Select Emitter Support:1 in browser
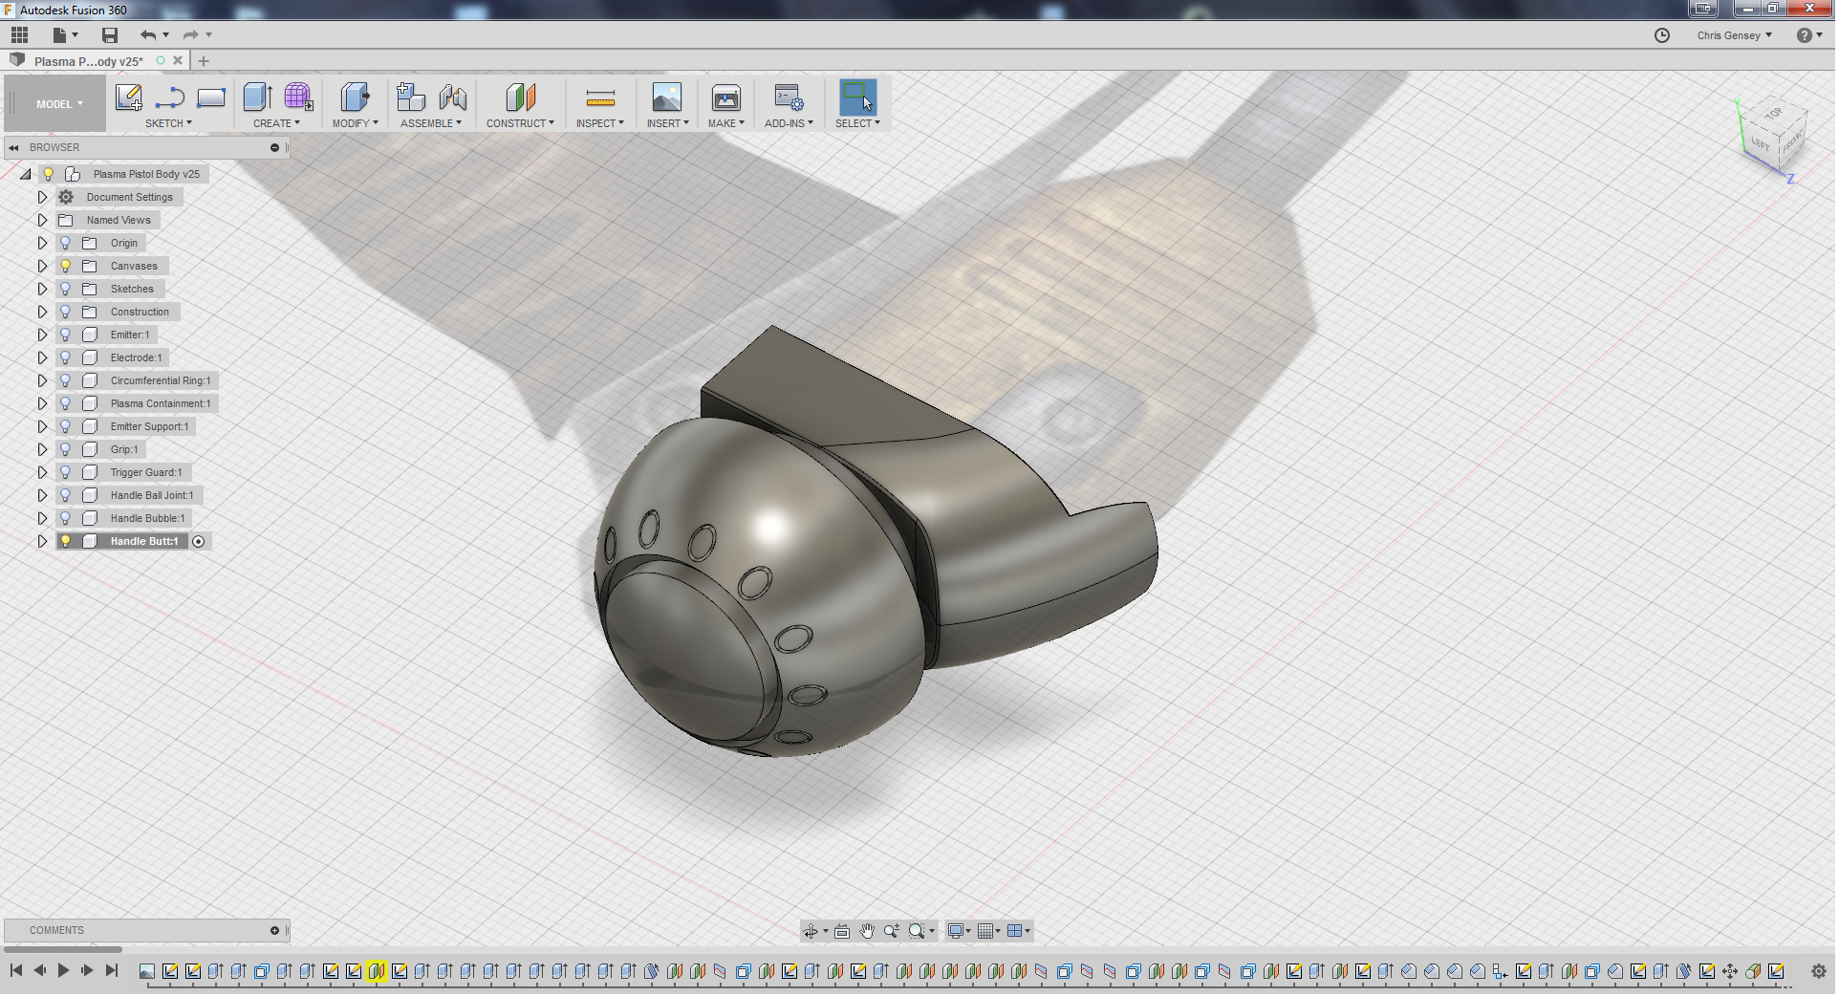 (149, 427)
